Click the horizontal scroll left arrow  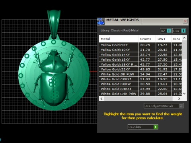pos(101,99)
